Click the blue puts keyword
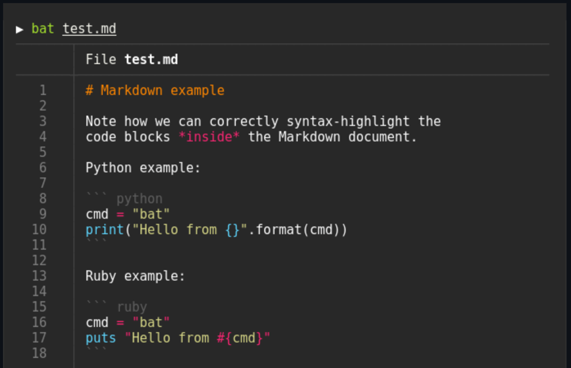 (x=101, y=339)
